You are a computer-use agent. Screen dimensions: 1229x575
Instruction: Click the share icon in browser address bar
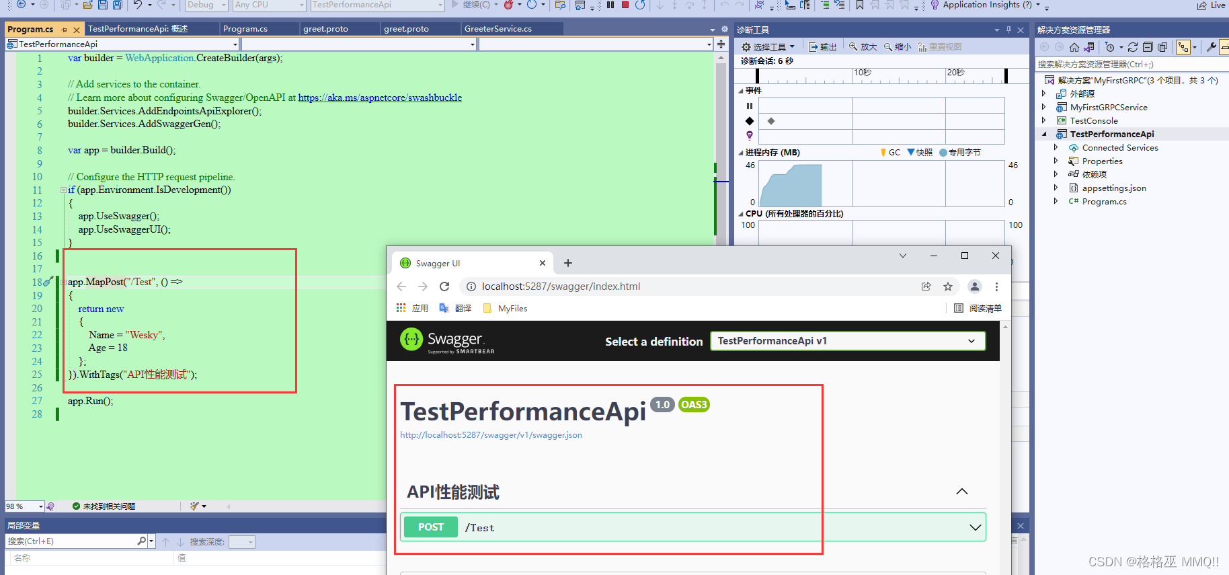[x=926, y=286]
